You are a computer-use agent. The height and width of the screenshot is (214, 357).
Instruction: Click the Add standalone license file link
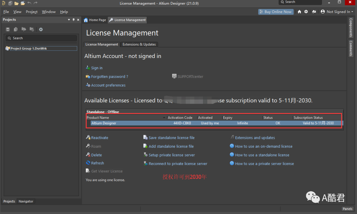[171, 146]
